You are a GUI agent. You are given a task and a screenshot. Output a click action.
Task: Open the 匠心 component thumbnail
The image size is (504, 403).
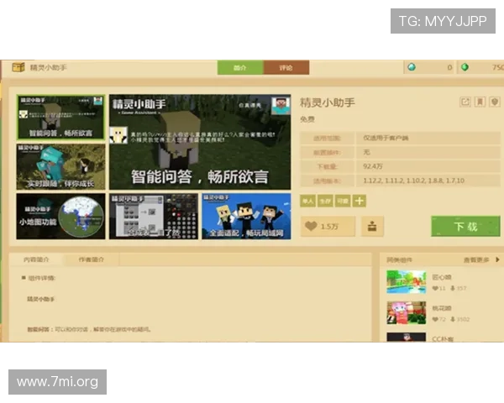point(407,282)
